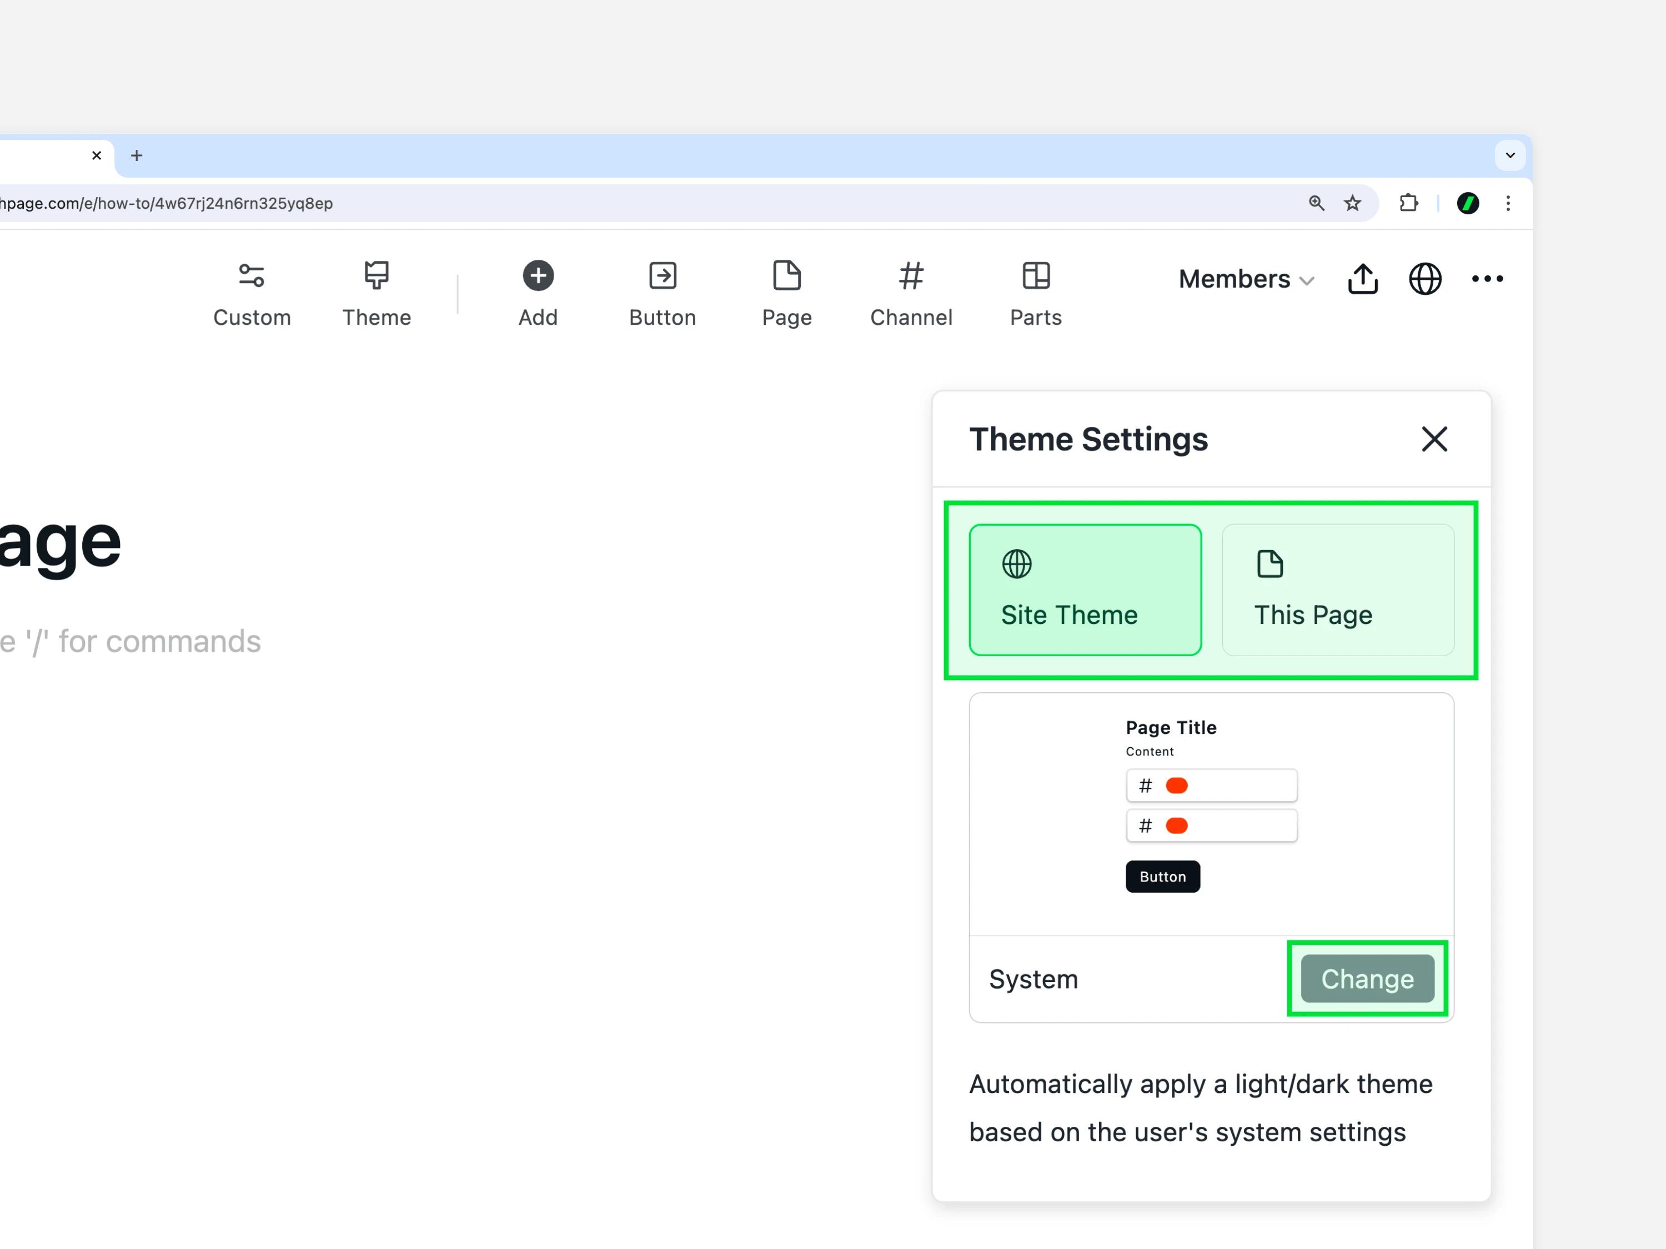1666x1249 pixels.
Task: Open the Custom settings tool
Action: coord(252,294)
